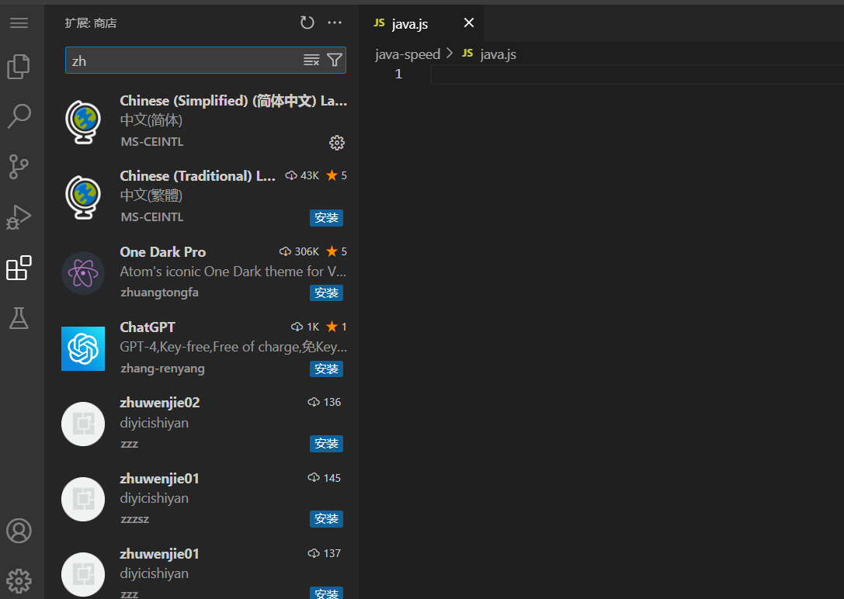Click the GPT-4,Key-free description text
Screen dimensions: 844x599
[233, 347]
